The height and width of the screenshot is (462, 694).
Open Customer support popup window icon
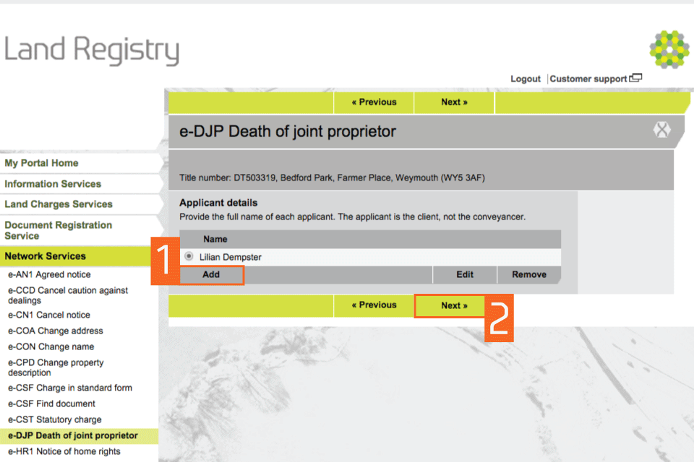pos(635,79)
